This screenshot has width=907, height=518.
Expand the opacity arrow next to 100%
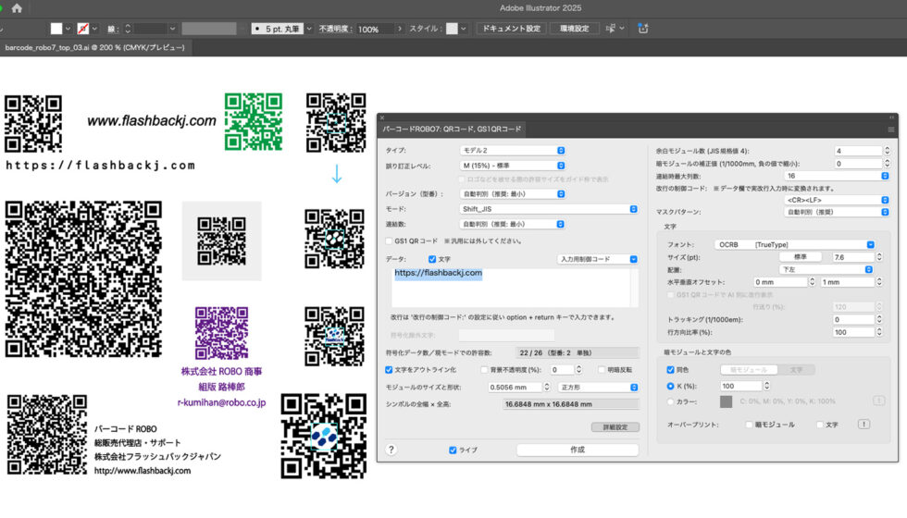(x=400, y=29)
